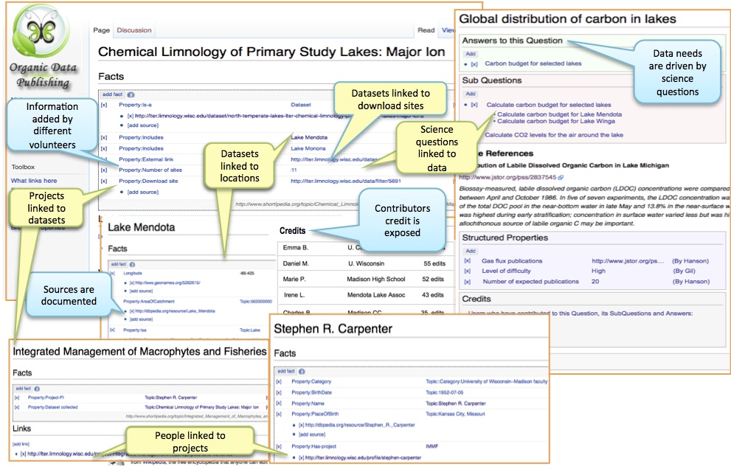
Task: Select Emma B. row in Credits table
Action: click(295, 247)
